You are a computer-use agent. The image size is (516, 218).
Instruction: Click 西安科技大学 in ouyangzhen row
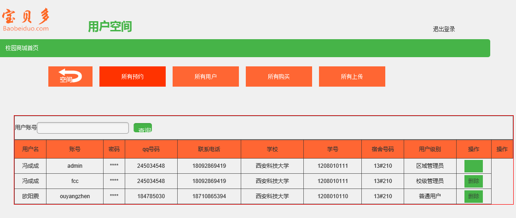coord(272,196)
